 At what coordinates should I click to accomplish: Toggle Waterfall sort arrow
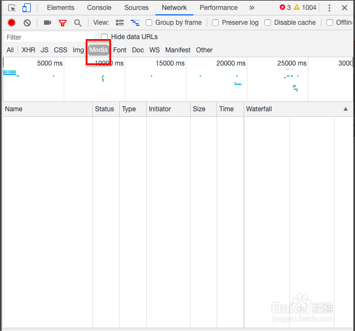346,109
